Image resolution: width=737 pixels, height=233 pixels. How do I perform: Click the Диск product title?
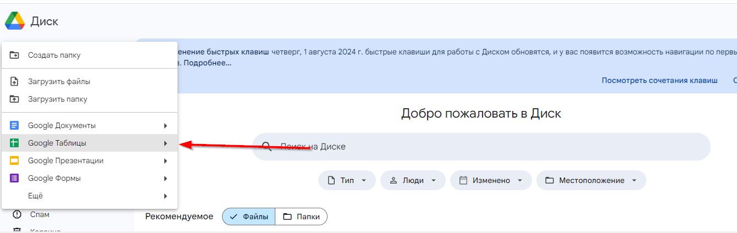click(45, 21)
